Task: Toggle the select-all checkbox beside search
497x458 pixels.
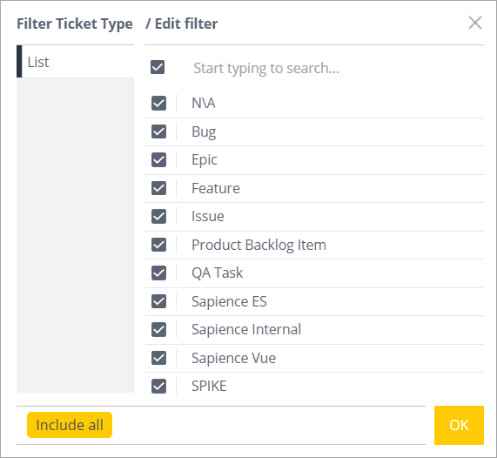Action: (158, 67)
